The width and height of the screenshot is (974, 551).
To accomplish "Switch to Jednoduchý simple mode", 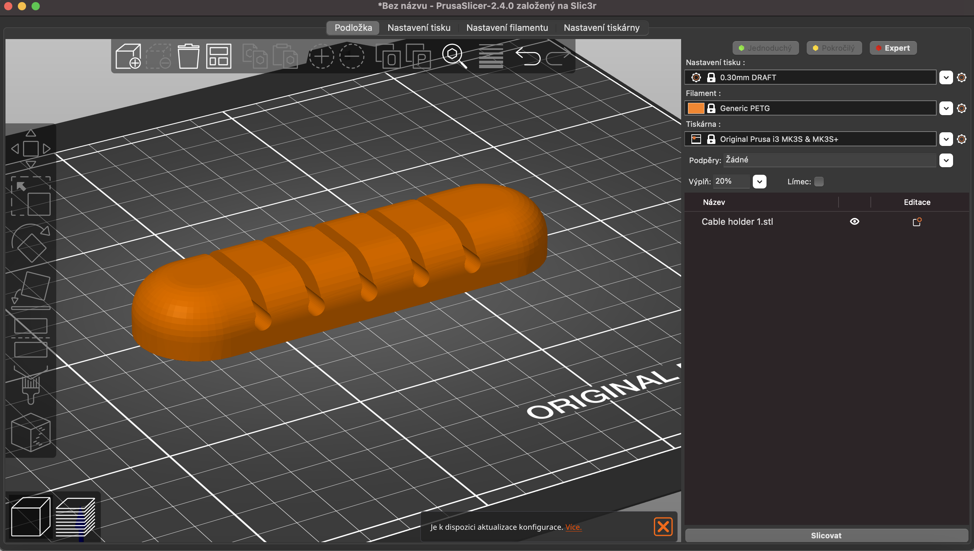I will 765,48.
